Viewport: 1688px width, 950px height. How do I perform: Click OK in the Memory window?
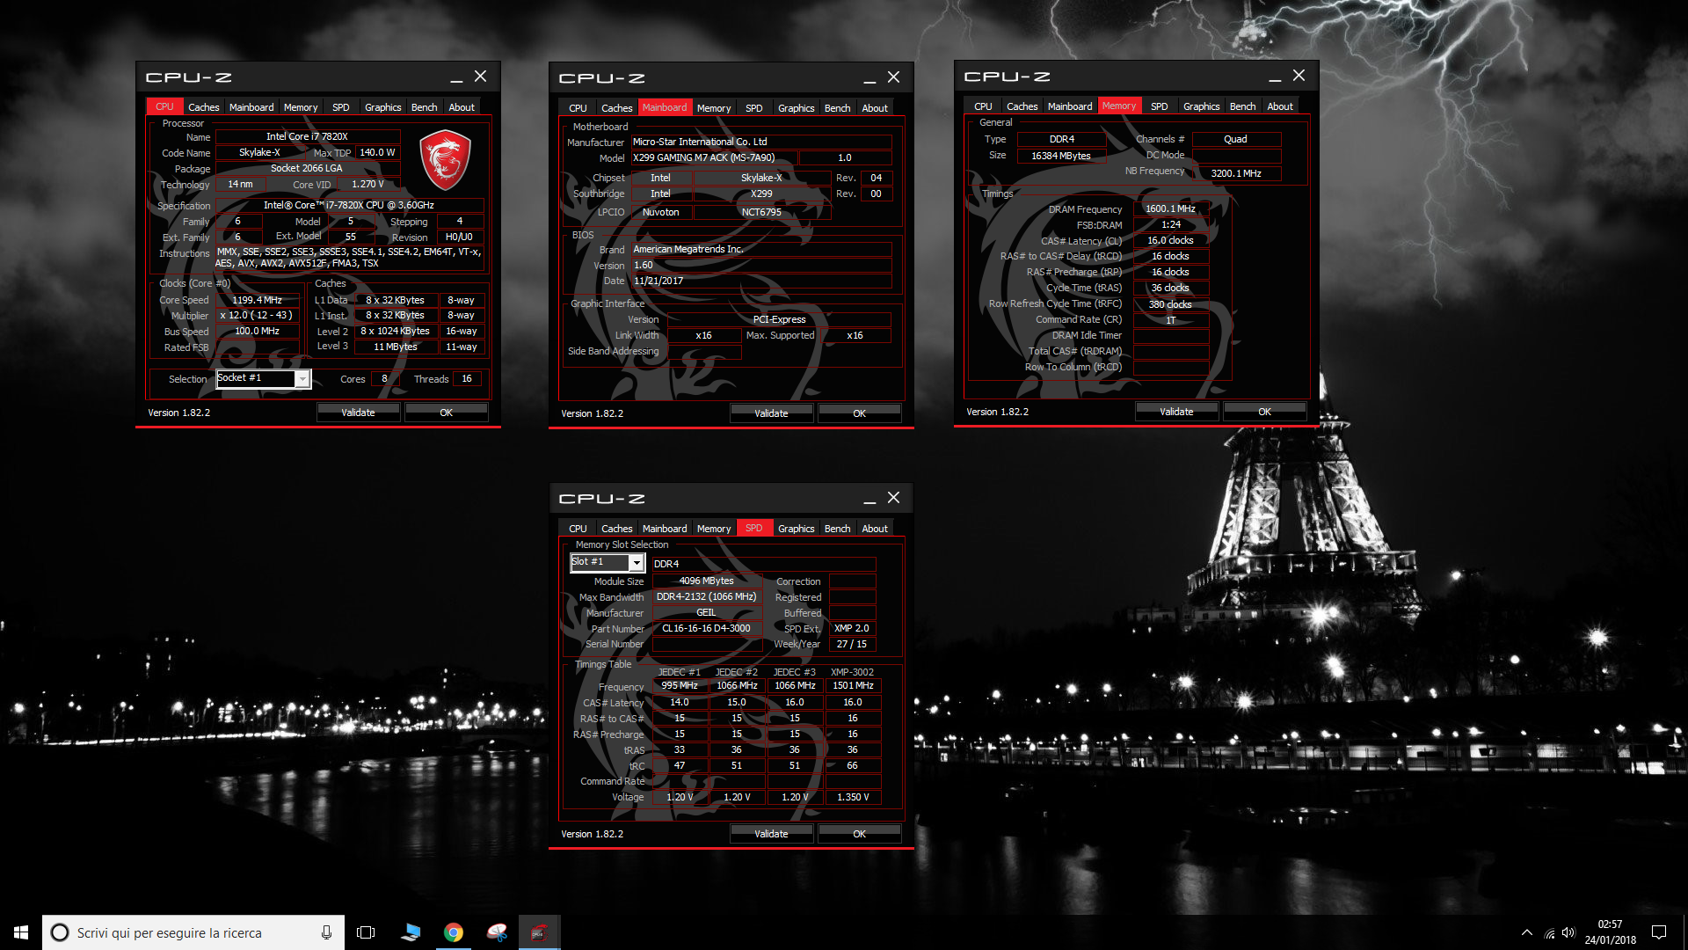tap(1264, 412)
